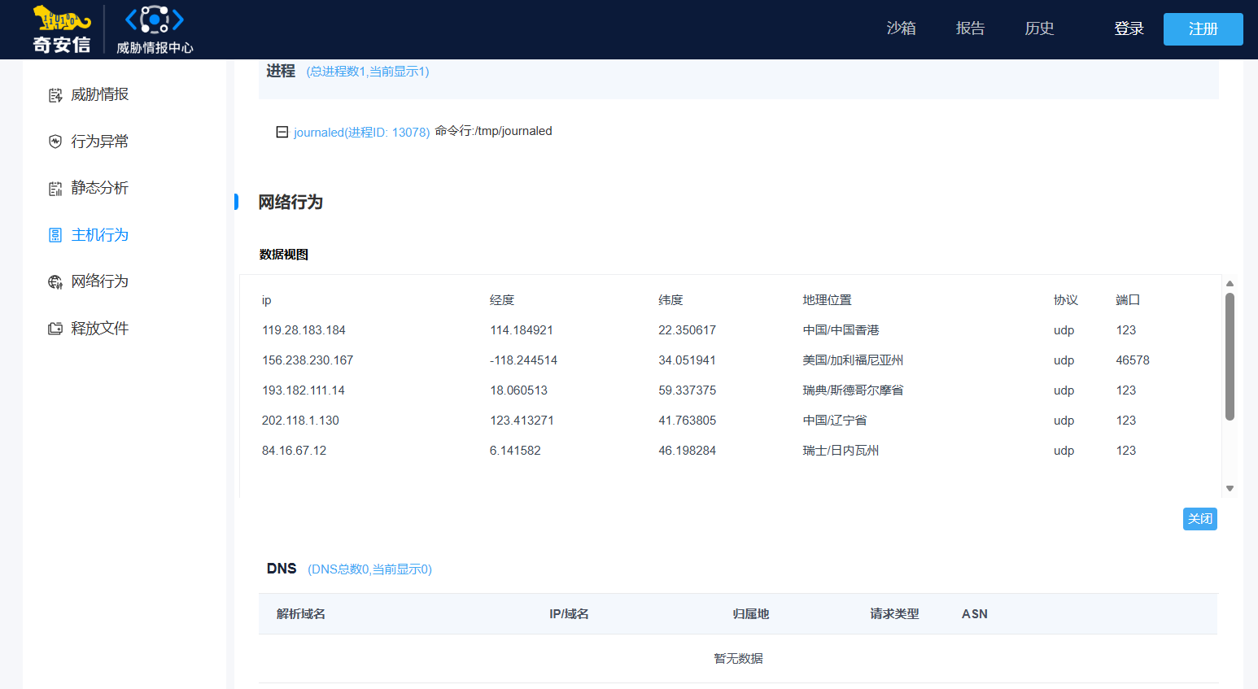The width and height of the screenshot is (1258, 689).
Task: Click the 端口 column header
Action: 1128,300
